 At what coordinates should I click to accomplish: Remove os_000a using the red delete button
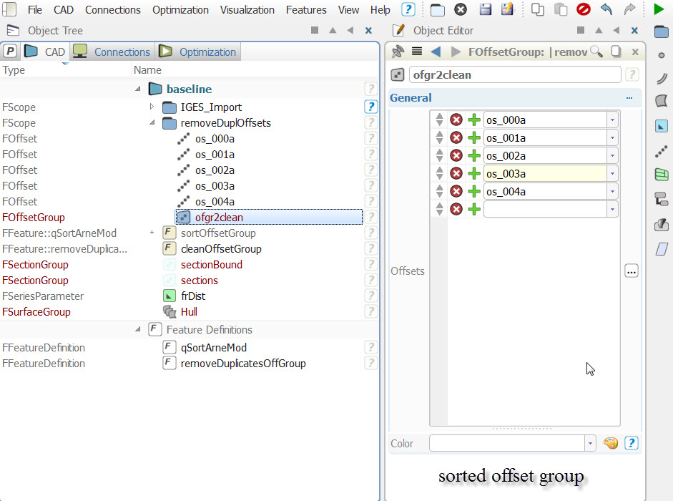click(x=456, y=120)
